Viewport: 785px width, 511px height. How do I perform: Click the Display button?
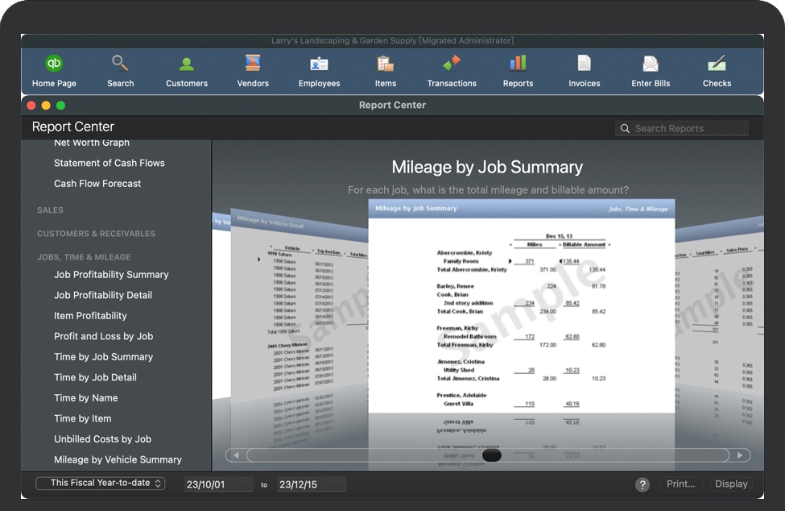click(731, 484)
